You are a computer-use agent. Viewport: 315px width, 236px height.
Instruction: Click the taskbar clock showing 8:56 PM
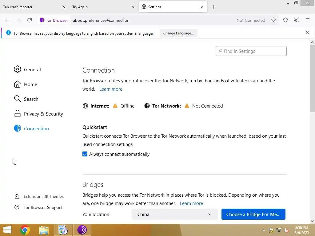click(301, 230)
